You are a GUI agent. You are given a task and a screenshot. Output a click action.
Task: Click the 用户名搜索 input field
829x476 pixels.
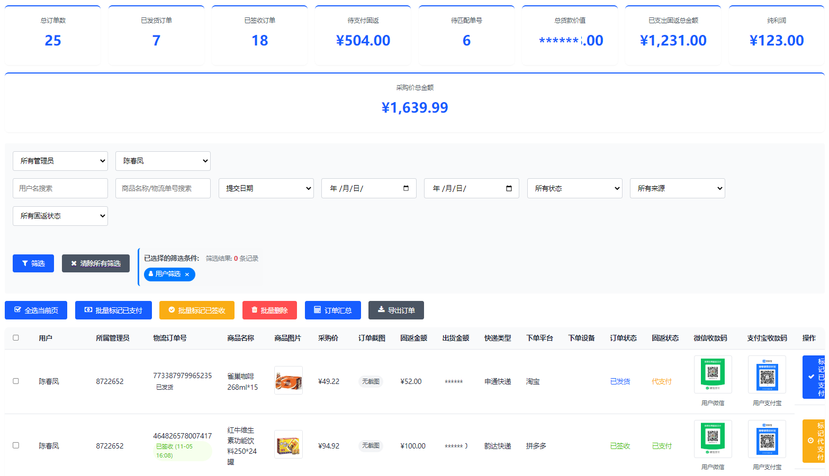(x=60, y=188)
